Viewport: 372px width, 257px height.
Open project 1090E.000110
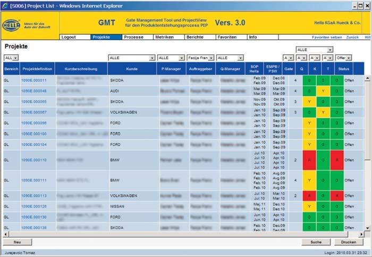click(34, 160)
